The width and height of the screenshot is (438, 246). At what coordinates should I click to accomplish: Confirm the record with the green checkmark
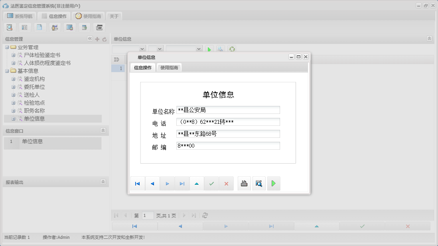coord(211,183)
